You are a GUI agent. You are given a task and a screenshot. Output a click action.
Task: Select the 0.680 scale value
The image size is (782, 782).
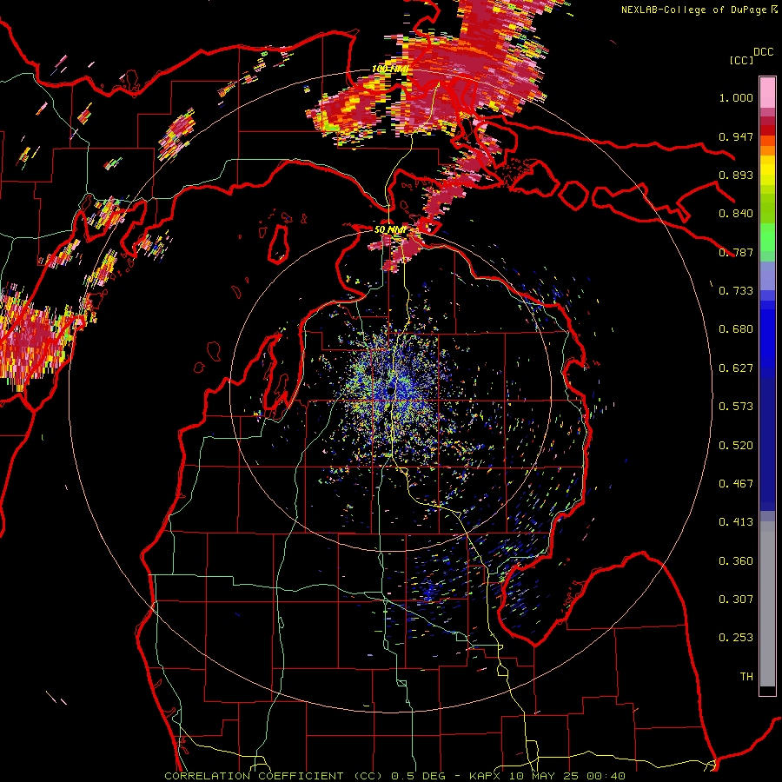[x=736, y=329]
